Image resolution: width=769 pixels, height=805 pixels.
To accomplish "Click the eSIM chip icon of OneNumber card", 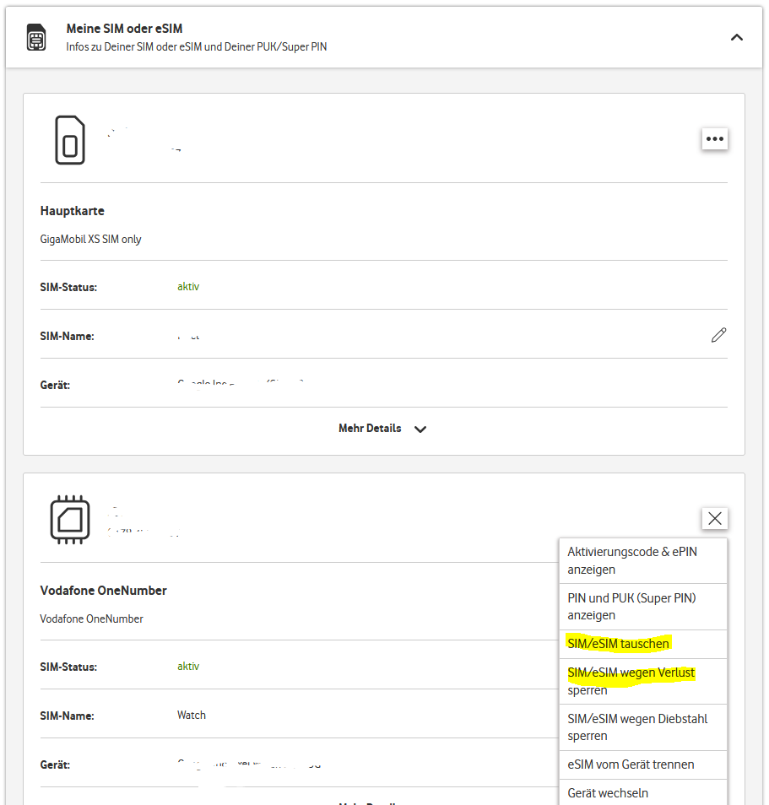I will pyautogui.click(x=70, y=519).
